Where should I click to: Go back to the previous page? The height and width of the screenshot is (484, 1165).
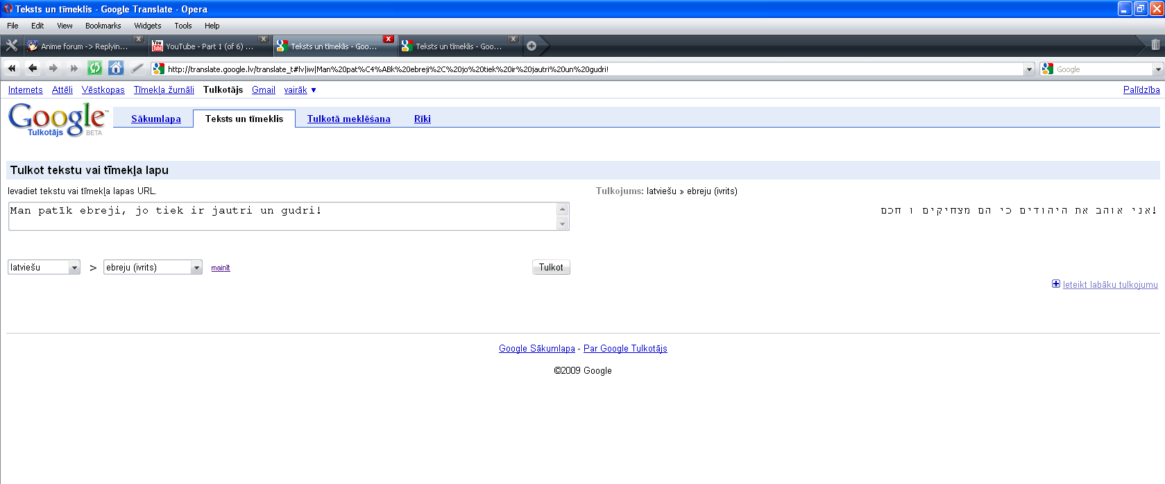(33, 68)
